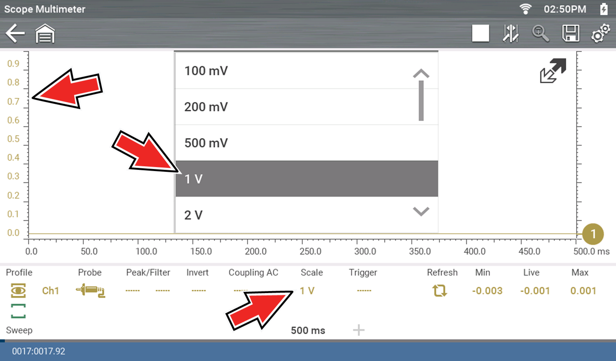Choose 100 mV from the scale list

292,71
